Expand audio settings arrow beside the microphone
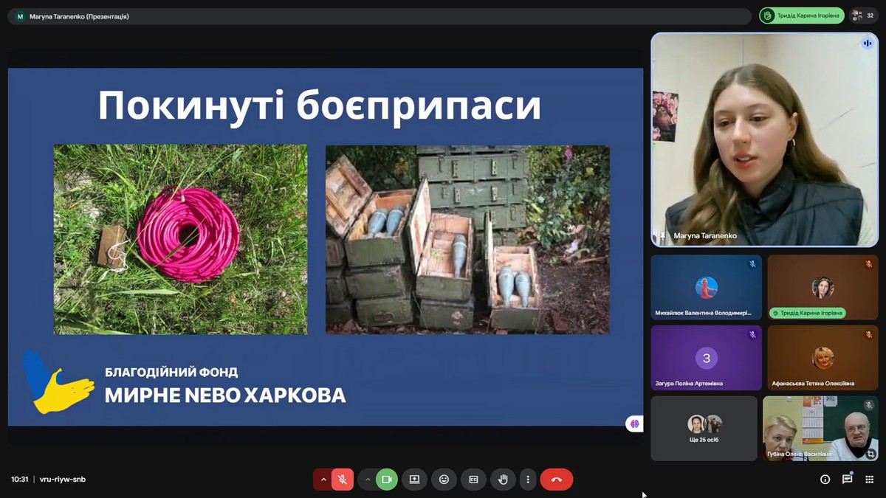 [323, 480]
